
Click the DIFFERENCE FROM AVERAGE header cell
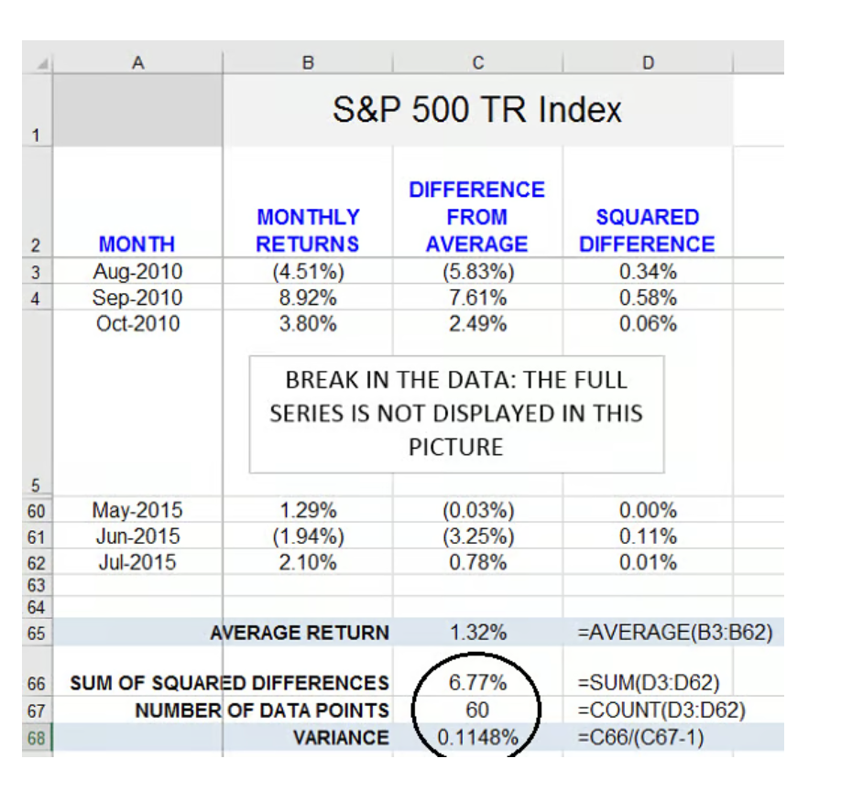point(476,217)
